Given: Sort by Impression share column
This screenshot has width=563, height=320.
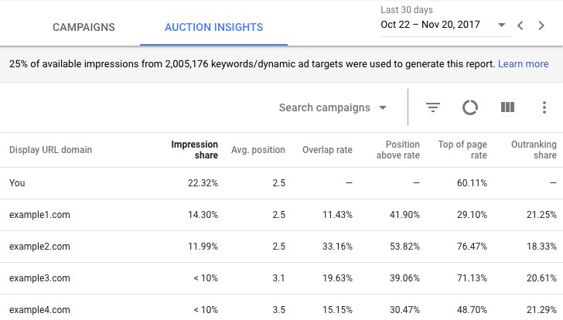Looking at the screenshot, I should pyautogui.click(x=194, y=150).
